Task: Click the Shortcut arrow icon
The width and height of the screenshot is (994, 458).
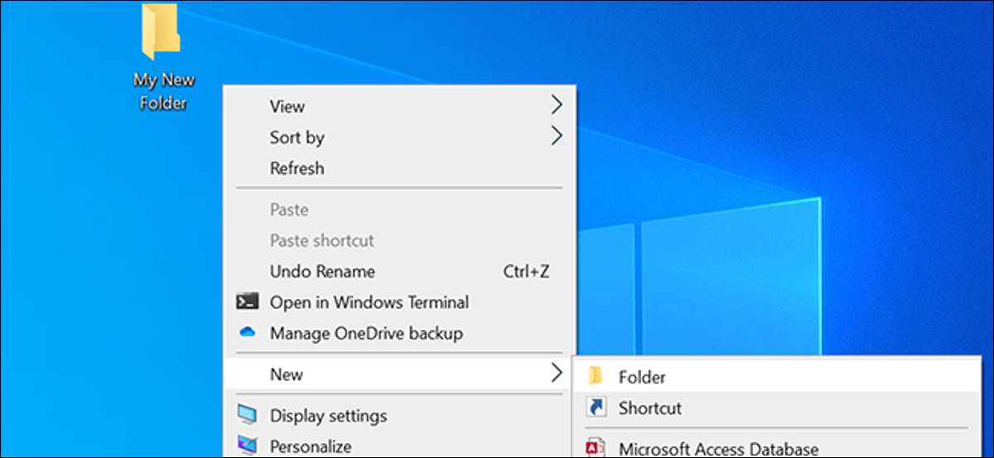Action: click(595, 407)
